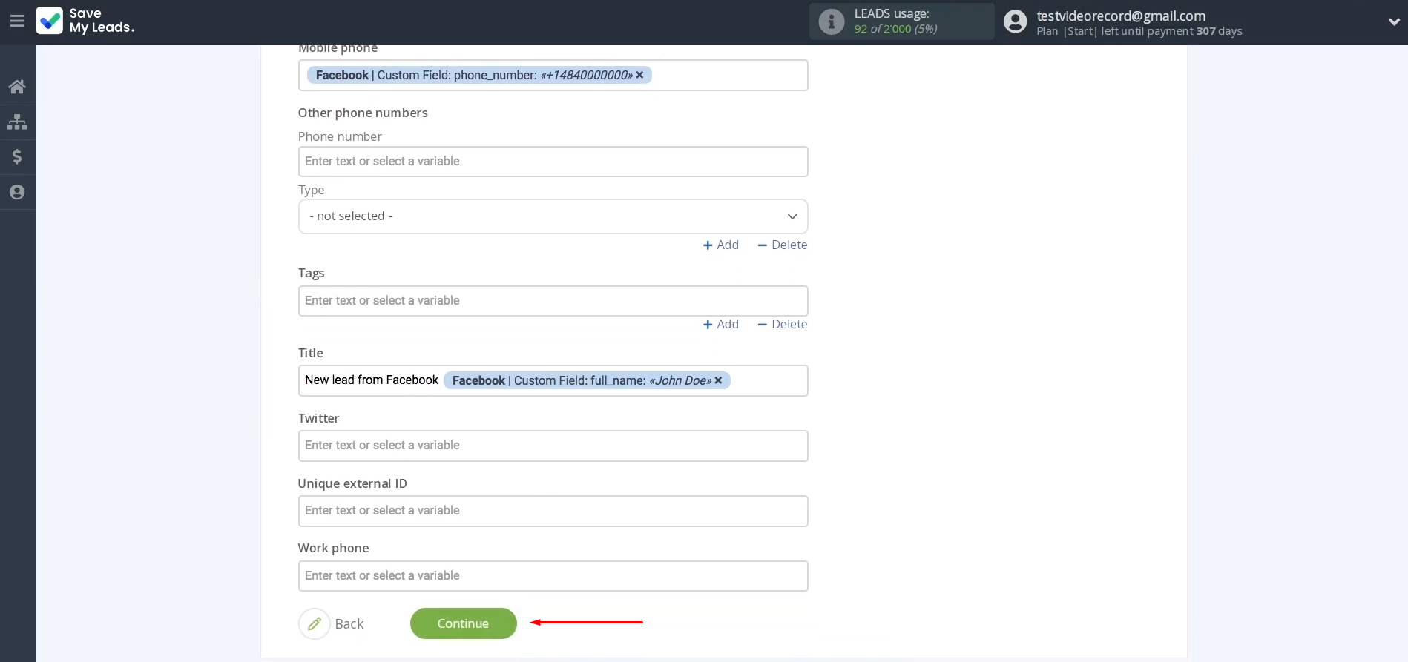Focus the Twitter input field

pyautogui.click(x=553, y=446)
